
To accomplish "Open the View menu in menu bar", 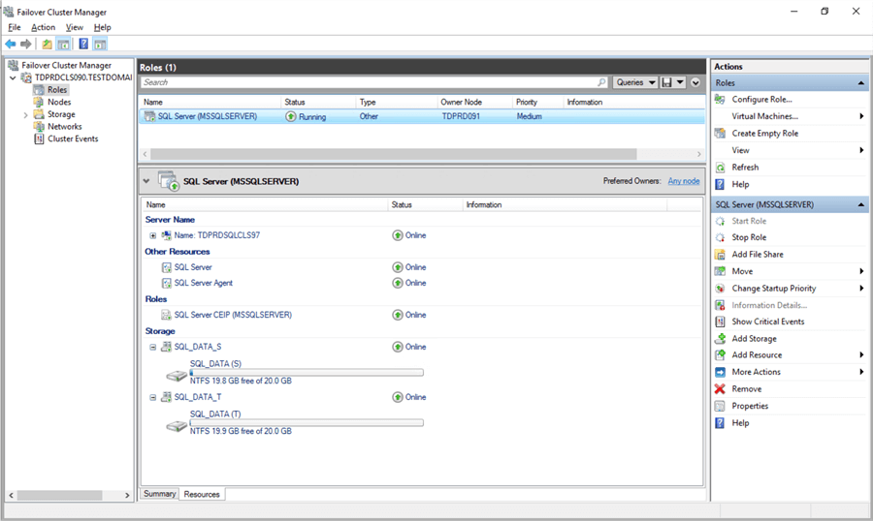I will [74, 27].
